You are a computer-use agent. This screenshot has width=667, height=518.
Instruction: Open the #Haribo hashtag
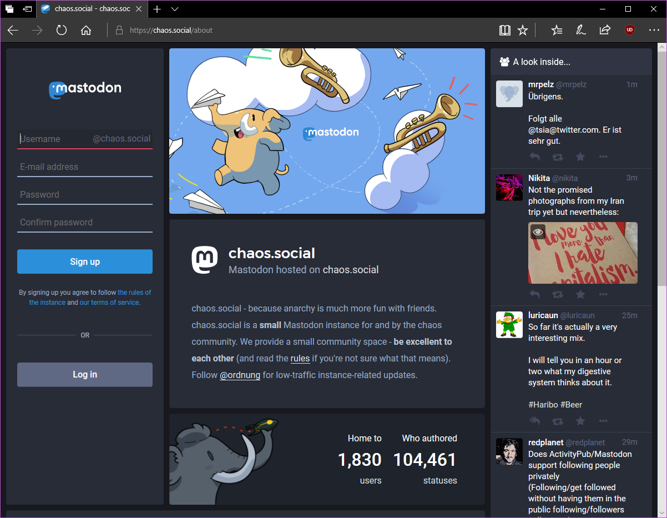point(543,405)
